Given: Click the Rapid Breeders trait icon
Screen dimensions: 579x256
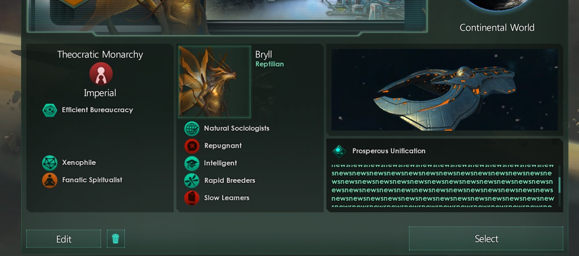Looking at the screenshot, I should 192,181.
